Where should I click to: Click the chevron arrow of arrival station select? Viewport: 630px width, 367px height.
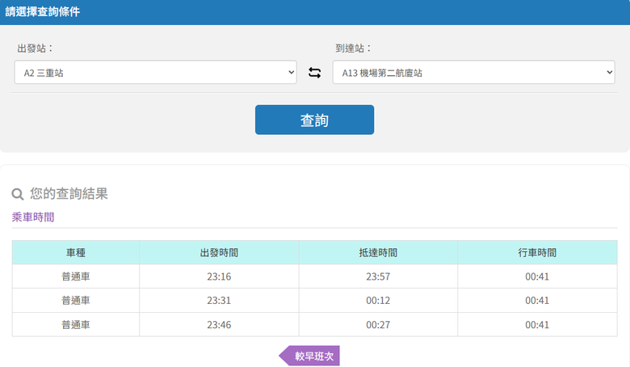tap(610, 73)
